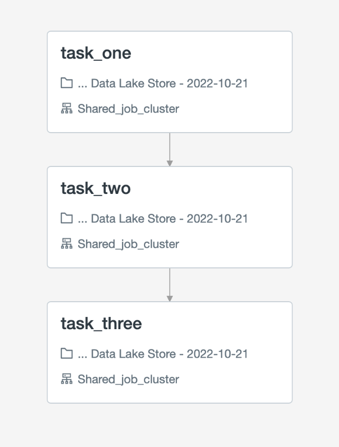This screenshot has width=339, height=447.
Task: Select the Shared_job_cluster icon on task_three
Action: click(66, 379)
